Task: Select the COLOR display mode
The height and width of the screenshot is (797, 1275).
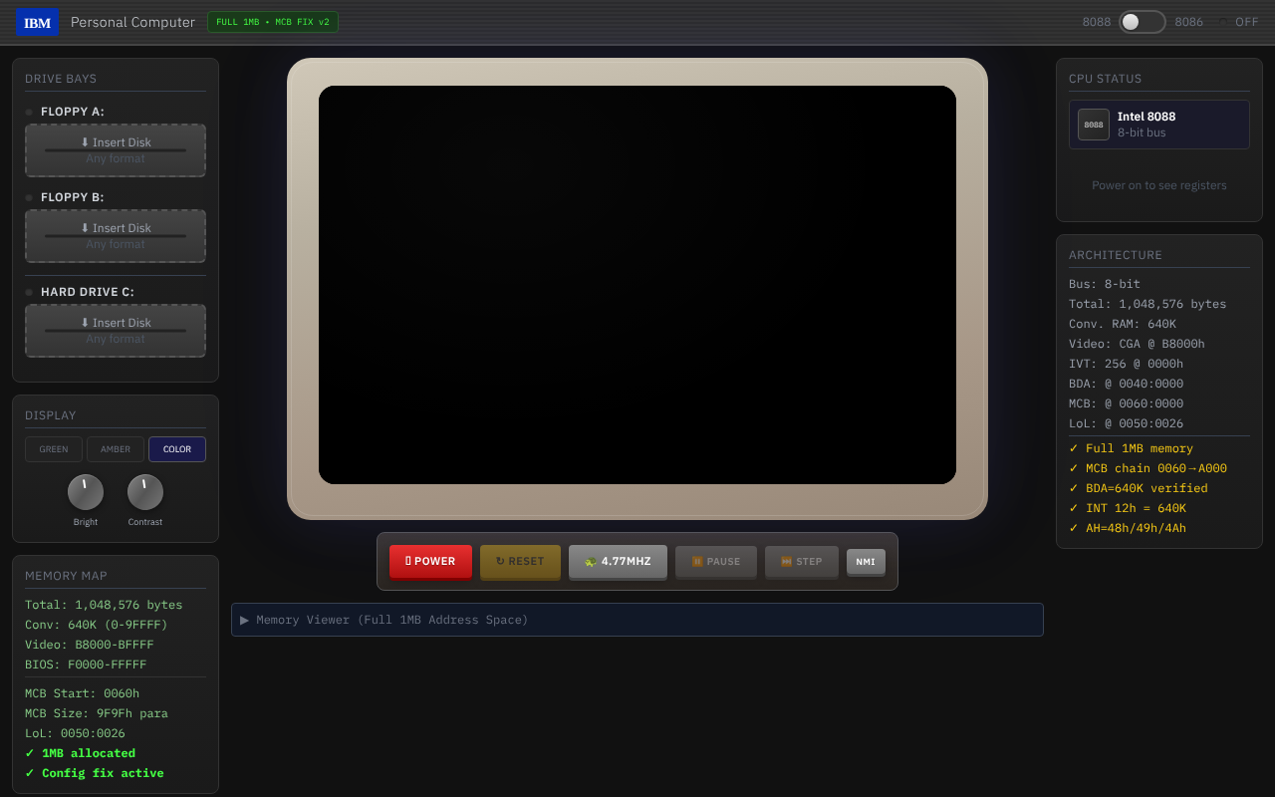Action: pyautogui.click(x=176, y=448)
